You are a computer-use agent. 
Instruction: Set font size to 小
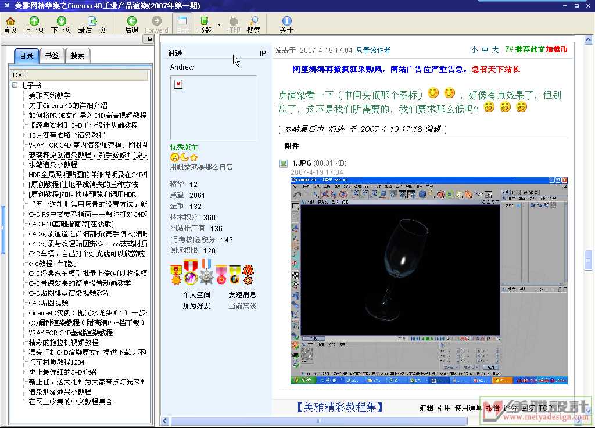(x=474, y=50)
